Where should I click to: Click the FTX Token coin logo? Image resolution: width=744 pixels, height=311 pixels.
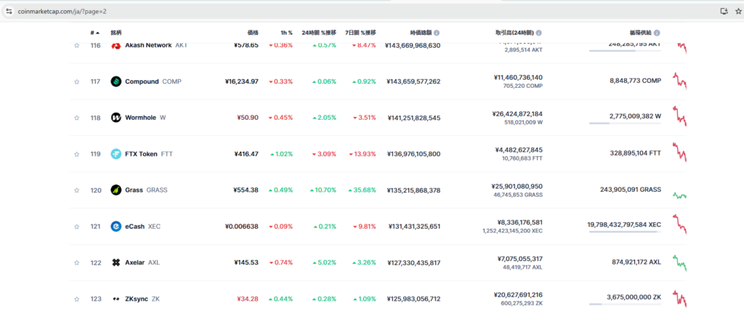click(x=116, y=154)
